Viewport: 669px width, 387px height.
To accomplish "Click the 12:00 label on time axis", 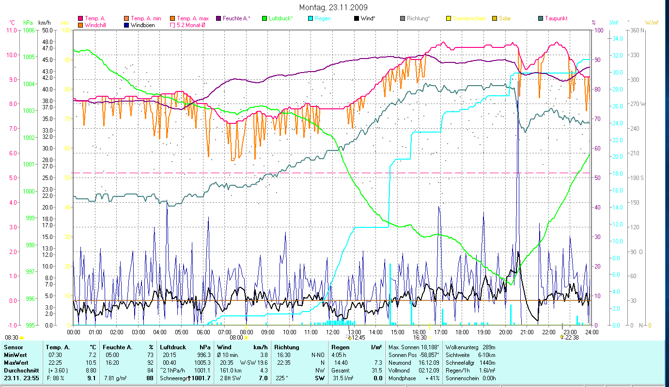I will click(x=333, y=332).
